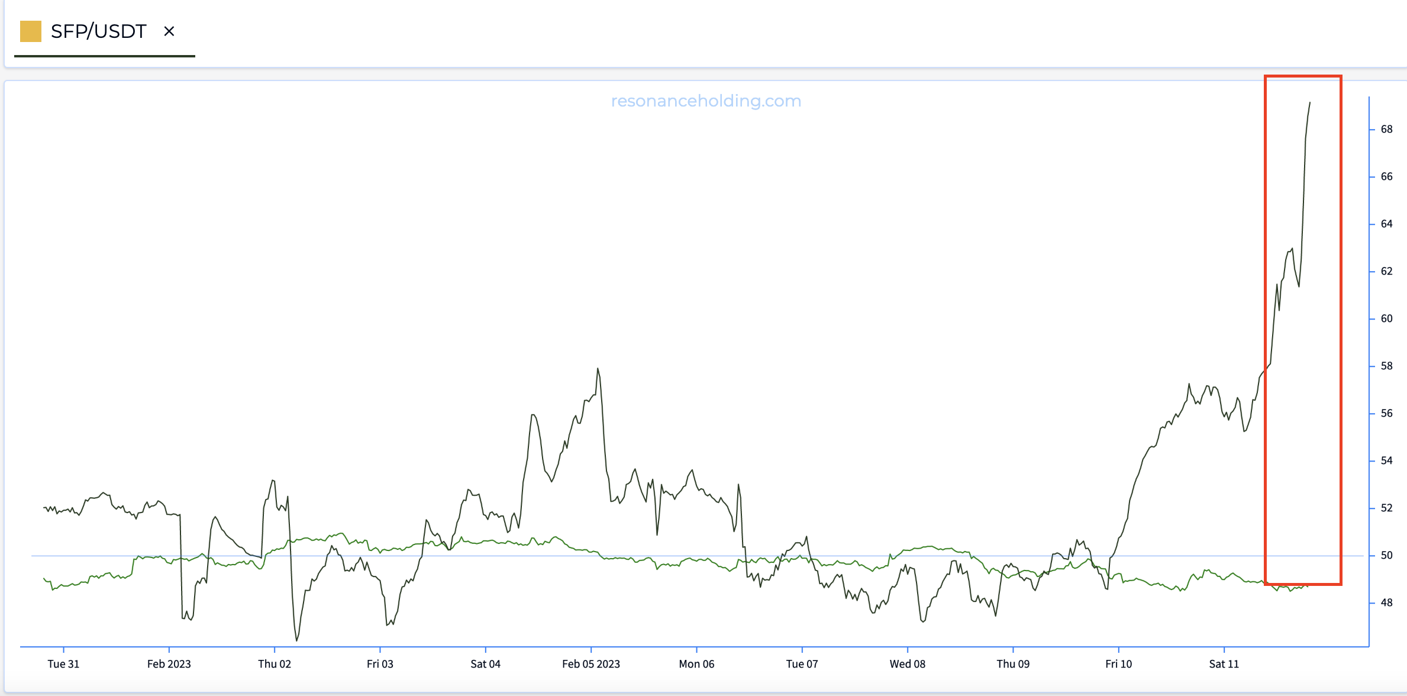Screen dimensions: 1407x696
Task: Click the Feb 05 2023 date label
Action: [590, 664]
